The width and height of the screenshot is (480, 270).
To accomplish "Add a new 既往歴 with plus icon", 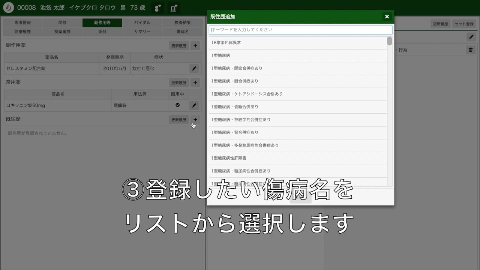I will click(x=195, y=120).
